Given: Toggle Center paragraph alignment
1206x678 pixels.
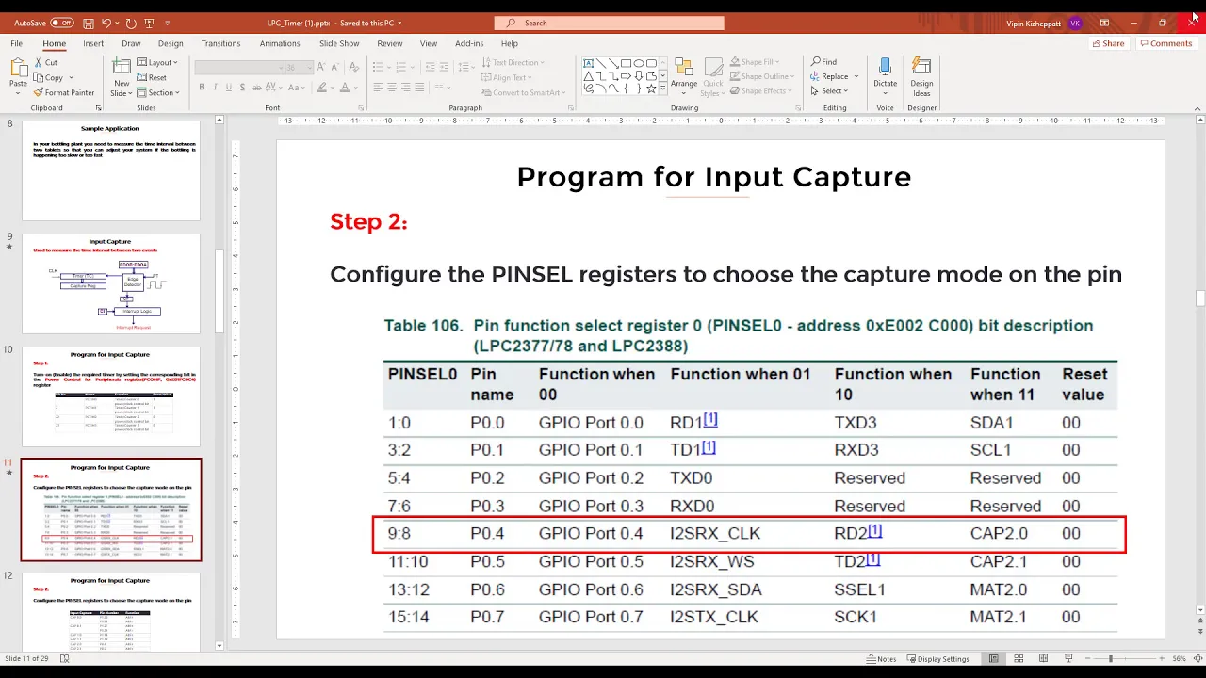Looking at the screenshot, I should [392, 88].
